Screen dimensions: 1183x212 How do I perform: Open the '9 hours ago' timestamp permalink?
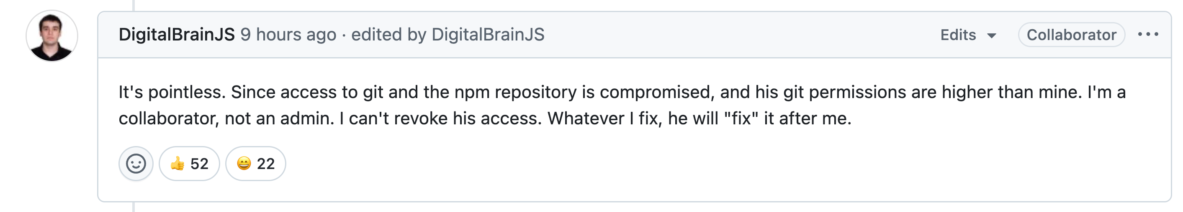pyautogui.click(x=288, y=35)
